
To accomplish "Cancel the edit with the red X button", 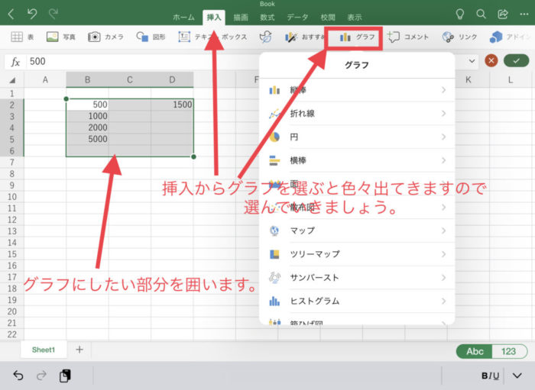I will 491,61.
